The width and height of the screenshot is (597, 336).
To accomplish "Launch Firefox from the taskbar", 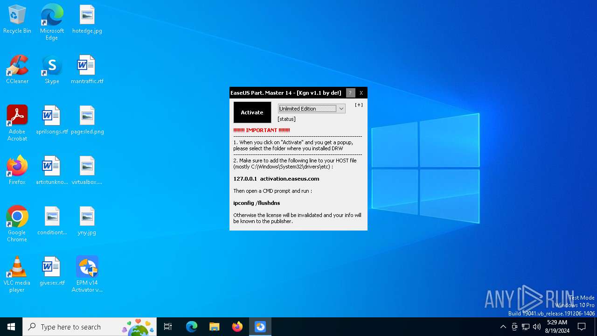I will (237, 327).
